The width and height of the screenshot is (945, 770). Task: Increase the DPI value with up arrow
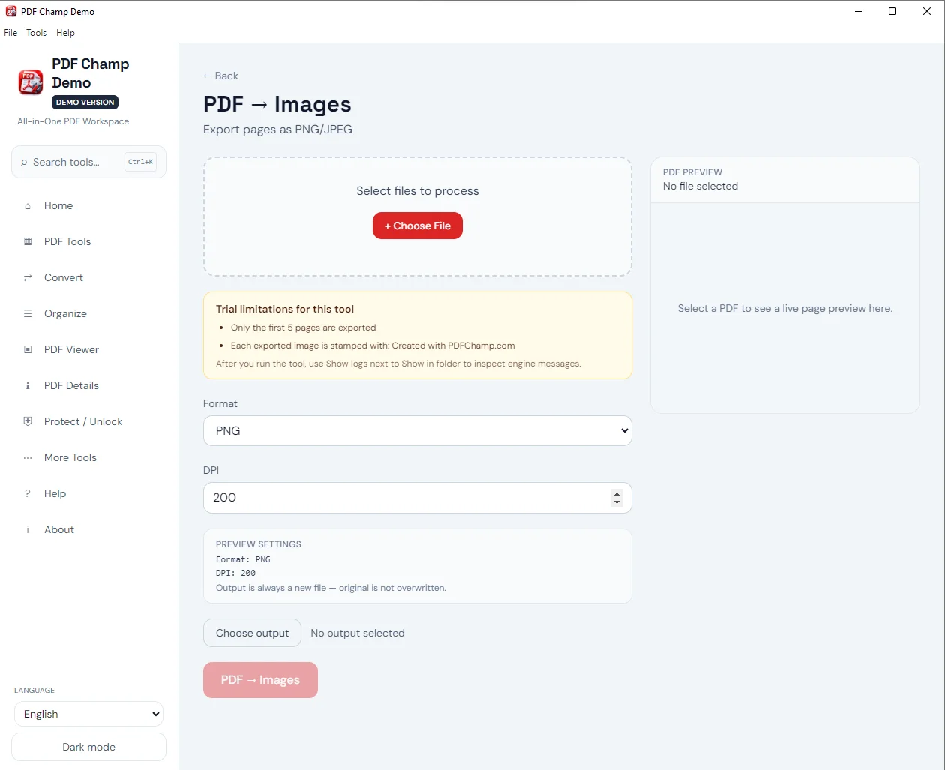[x=616, y=493]
